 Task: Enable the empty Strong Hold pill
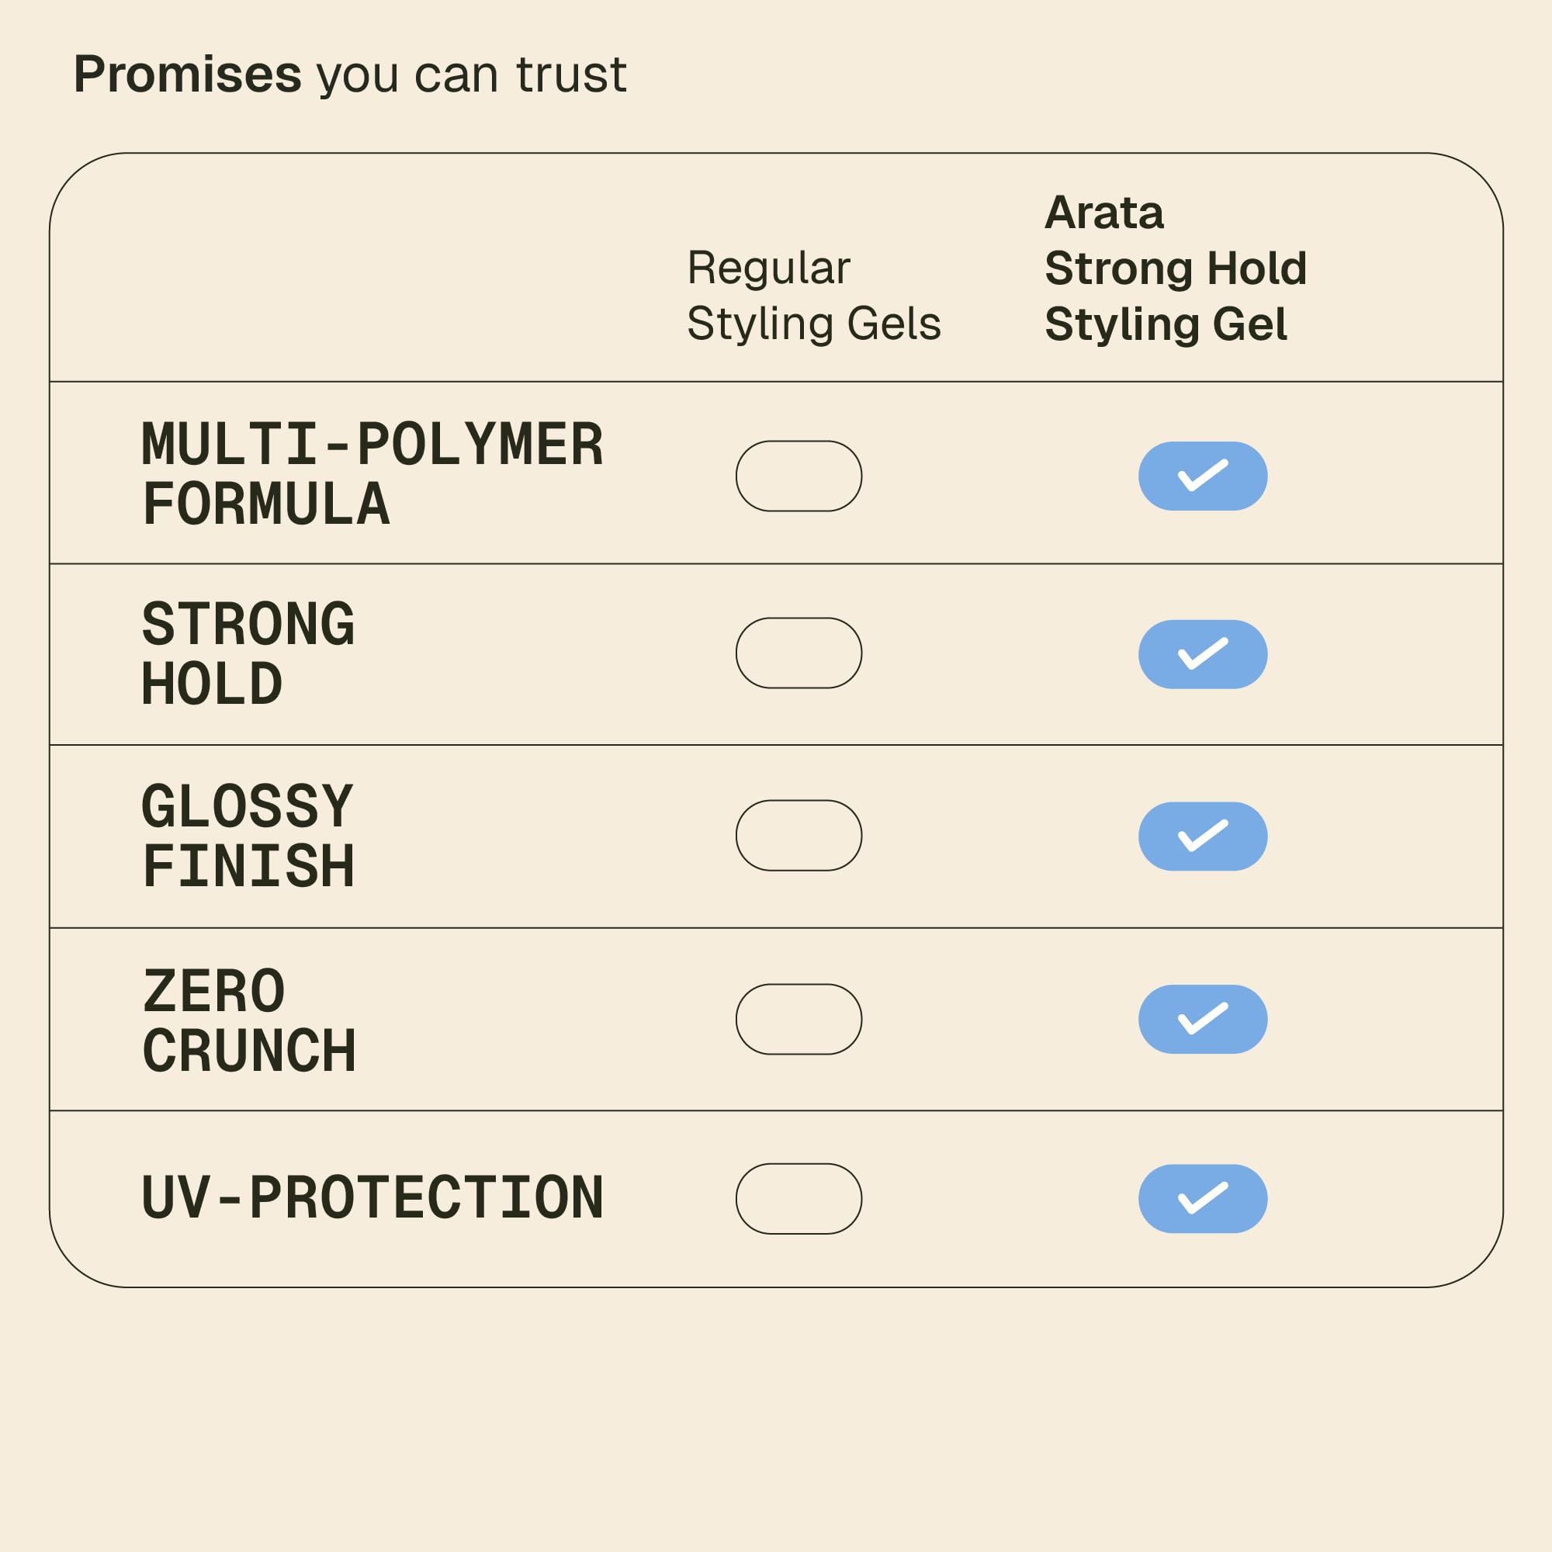pos(799,653)
